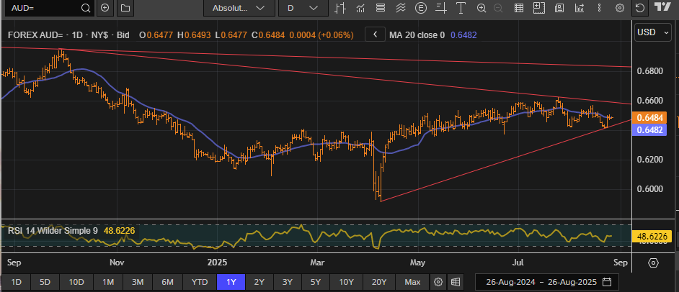Select the 1M range tab

pyautogui.click(x=108, y=282)
